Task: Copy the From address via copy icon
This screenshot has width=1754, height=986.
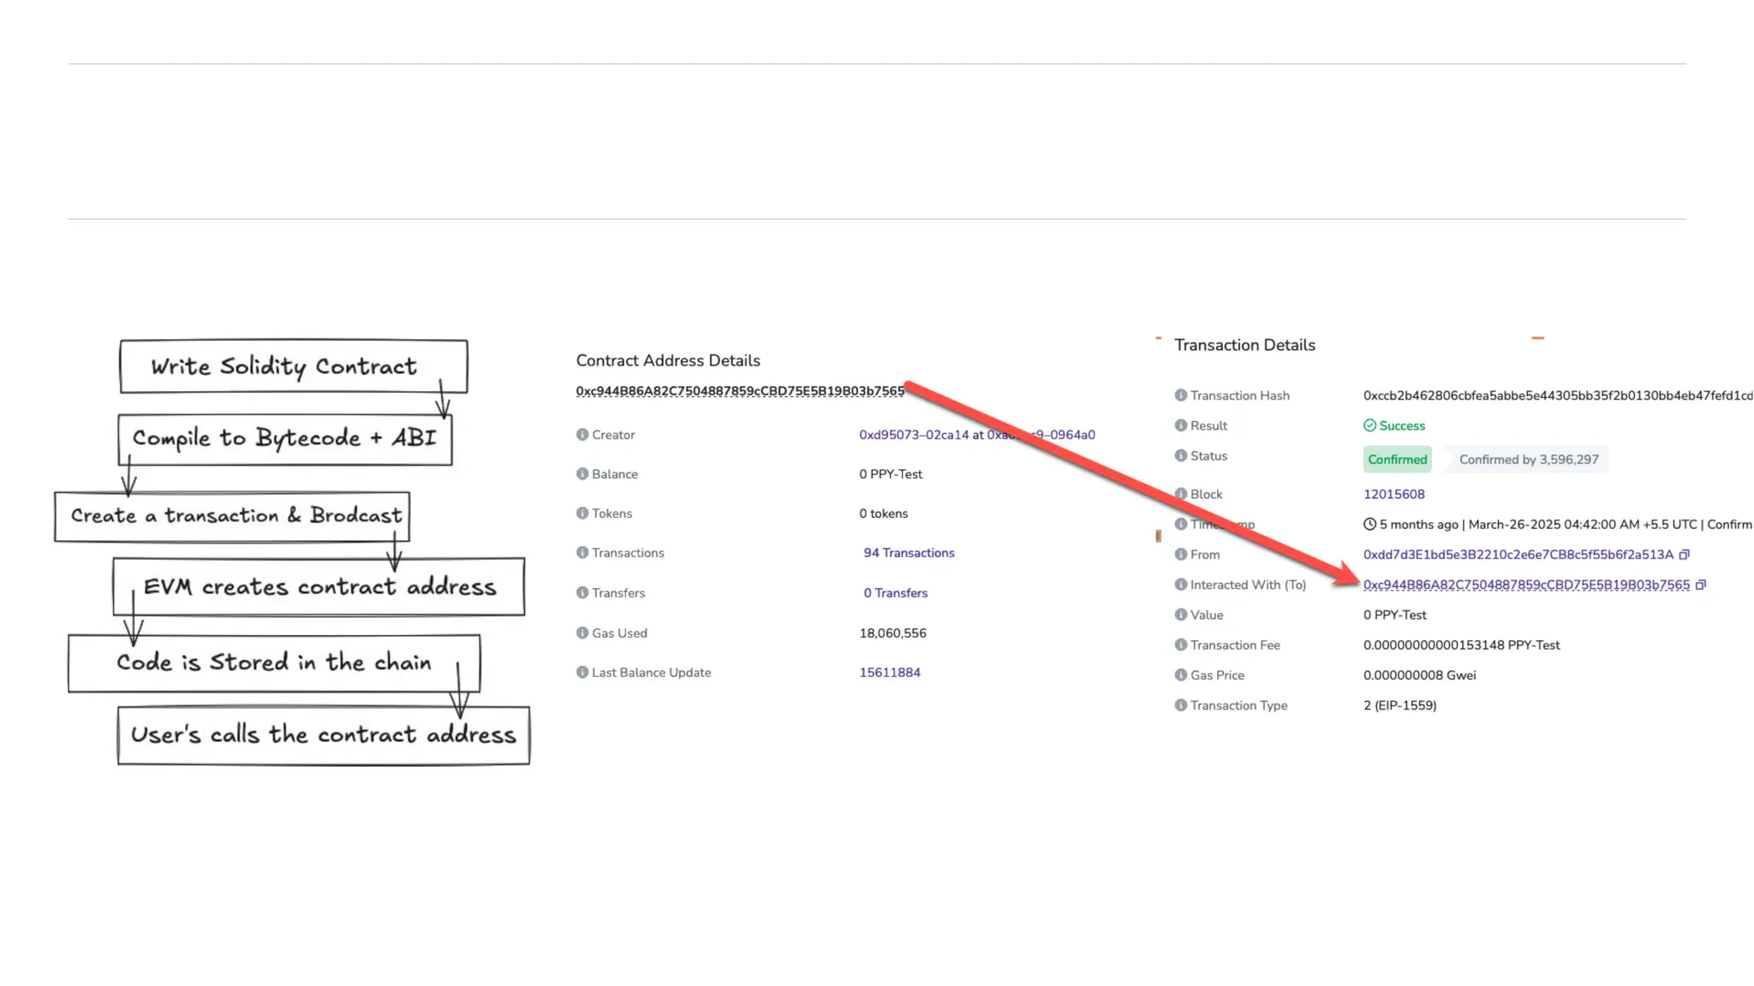Action: [1684, 555]
